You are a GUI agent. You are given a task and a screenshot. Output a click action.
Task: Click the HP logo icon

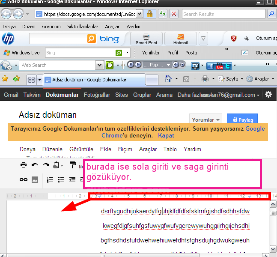[x=8, y=39]
